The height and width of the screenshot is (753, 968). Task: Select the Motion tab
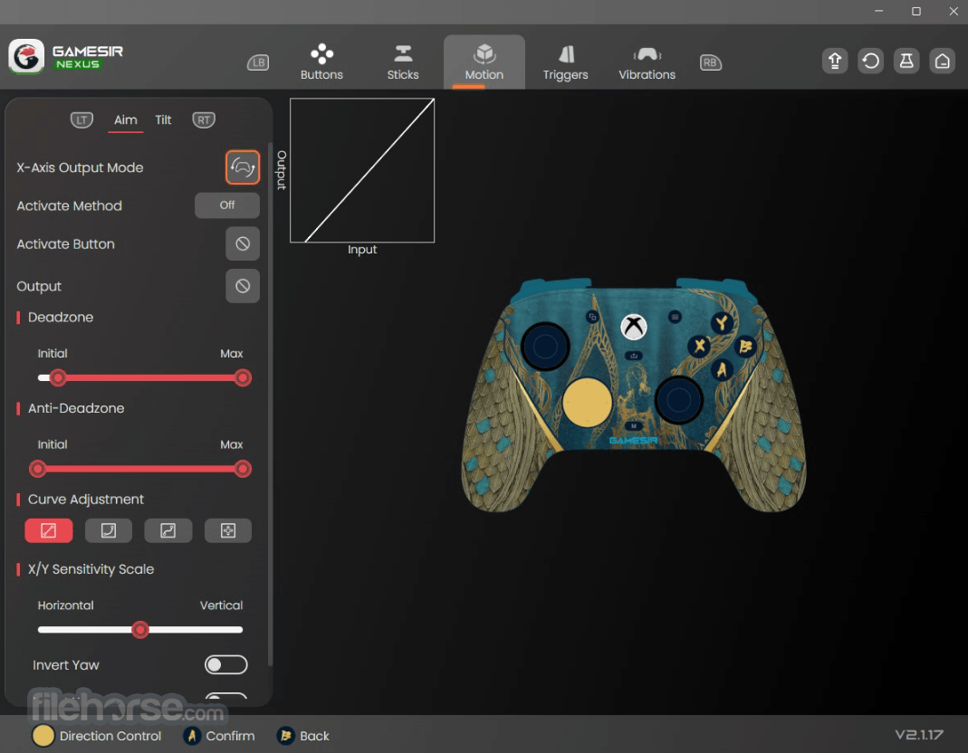[484, 62]
